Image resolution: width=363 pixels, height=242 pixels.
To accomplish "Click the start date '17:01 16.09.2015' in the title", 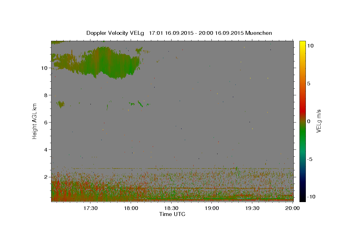I will tap(171, 33).
